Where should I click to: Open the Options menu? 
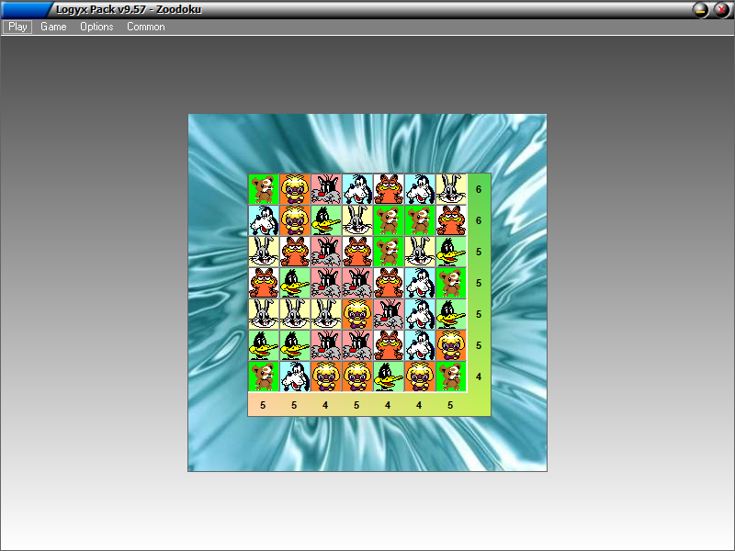(96, 27)
